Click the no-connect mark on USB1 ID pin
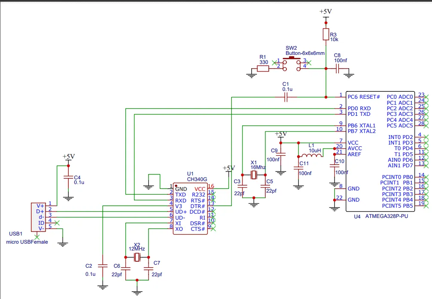The image size is (432, 299). (x=57, y=223)
